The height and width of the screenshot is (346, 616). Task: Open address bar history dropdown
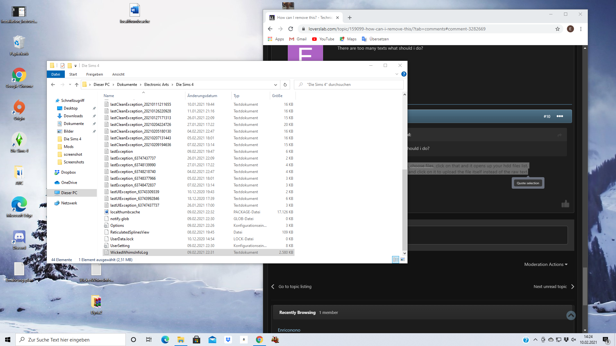(x=275, y=85)
